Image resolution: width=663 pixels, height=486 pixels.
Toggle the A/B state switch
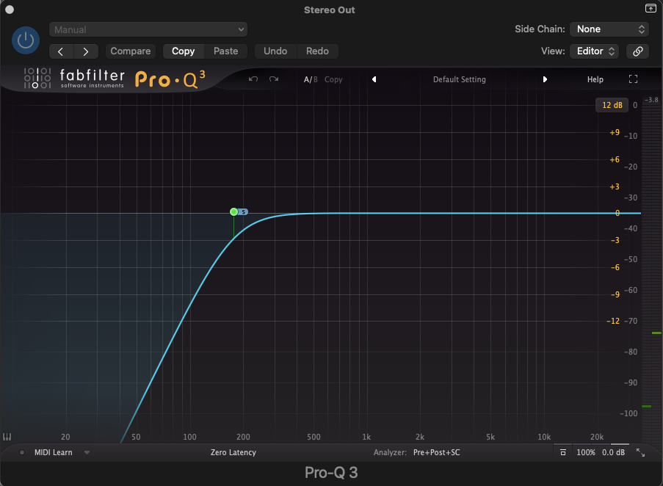311,79
